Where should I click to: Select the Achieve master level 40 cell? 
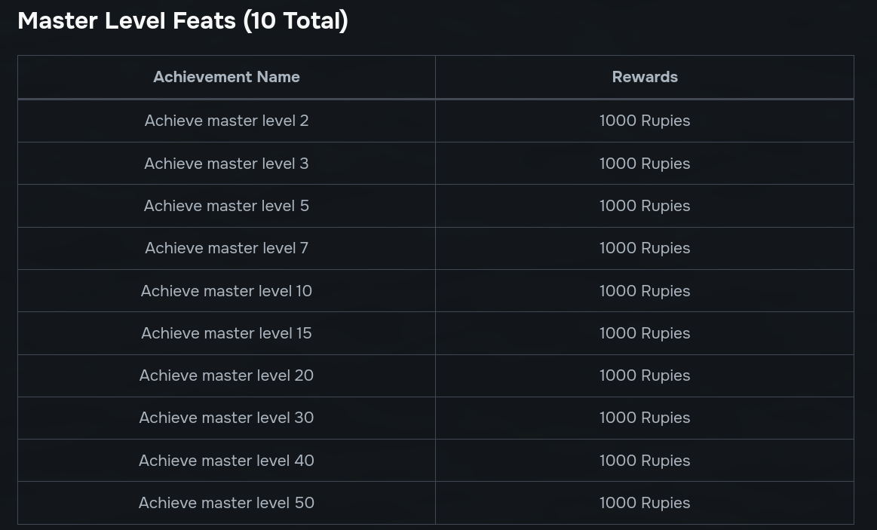tap(226, 460)
